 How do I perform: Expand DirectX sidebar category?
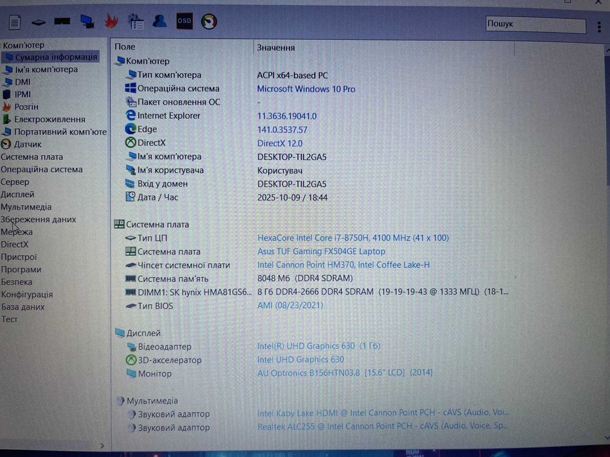pyautogui.click(x=14, y=244)
